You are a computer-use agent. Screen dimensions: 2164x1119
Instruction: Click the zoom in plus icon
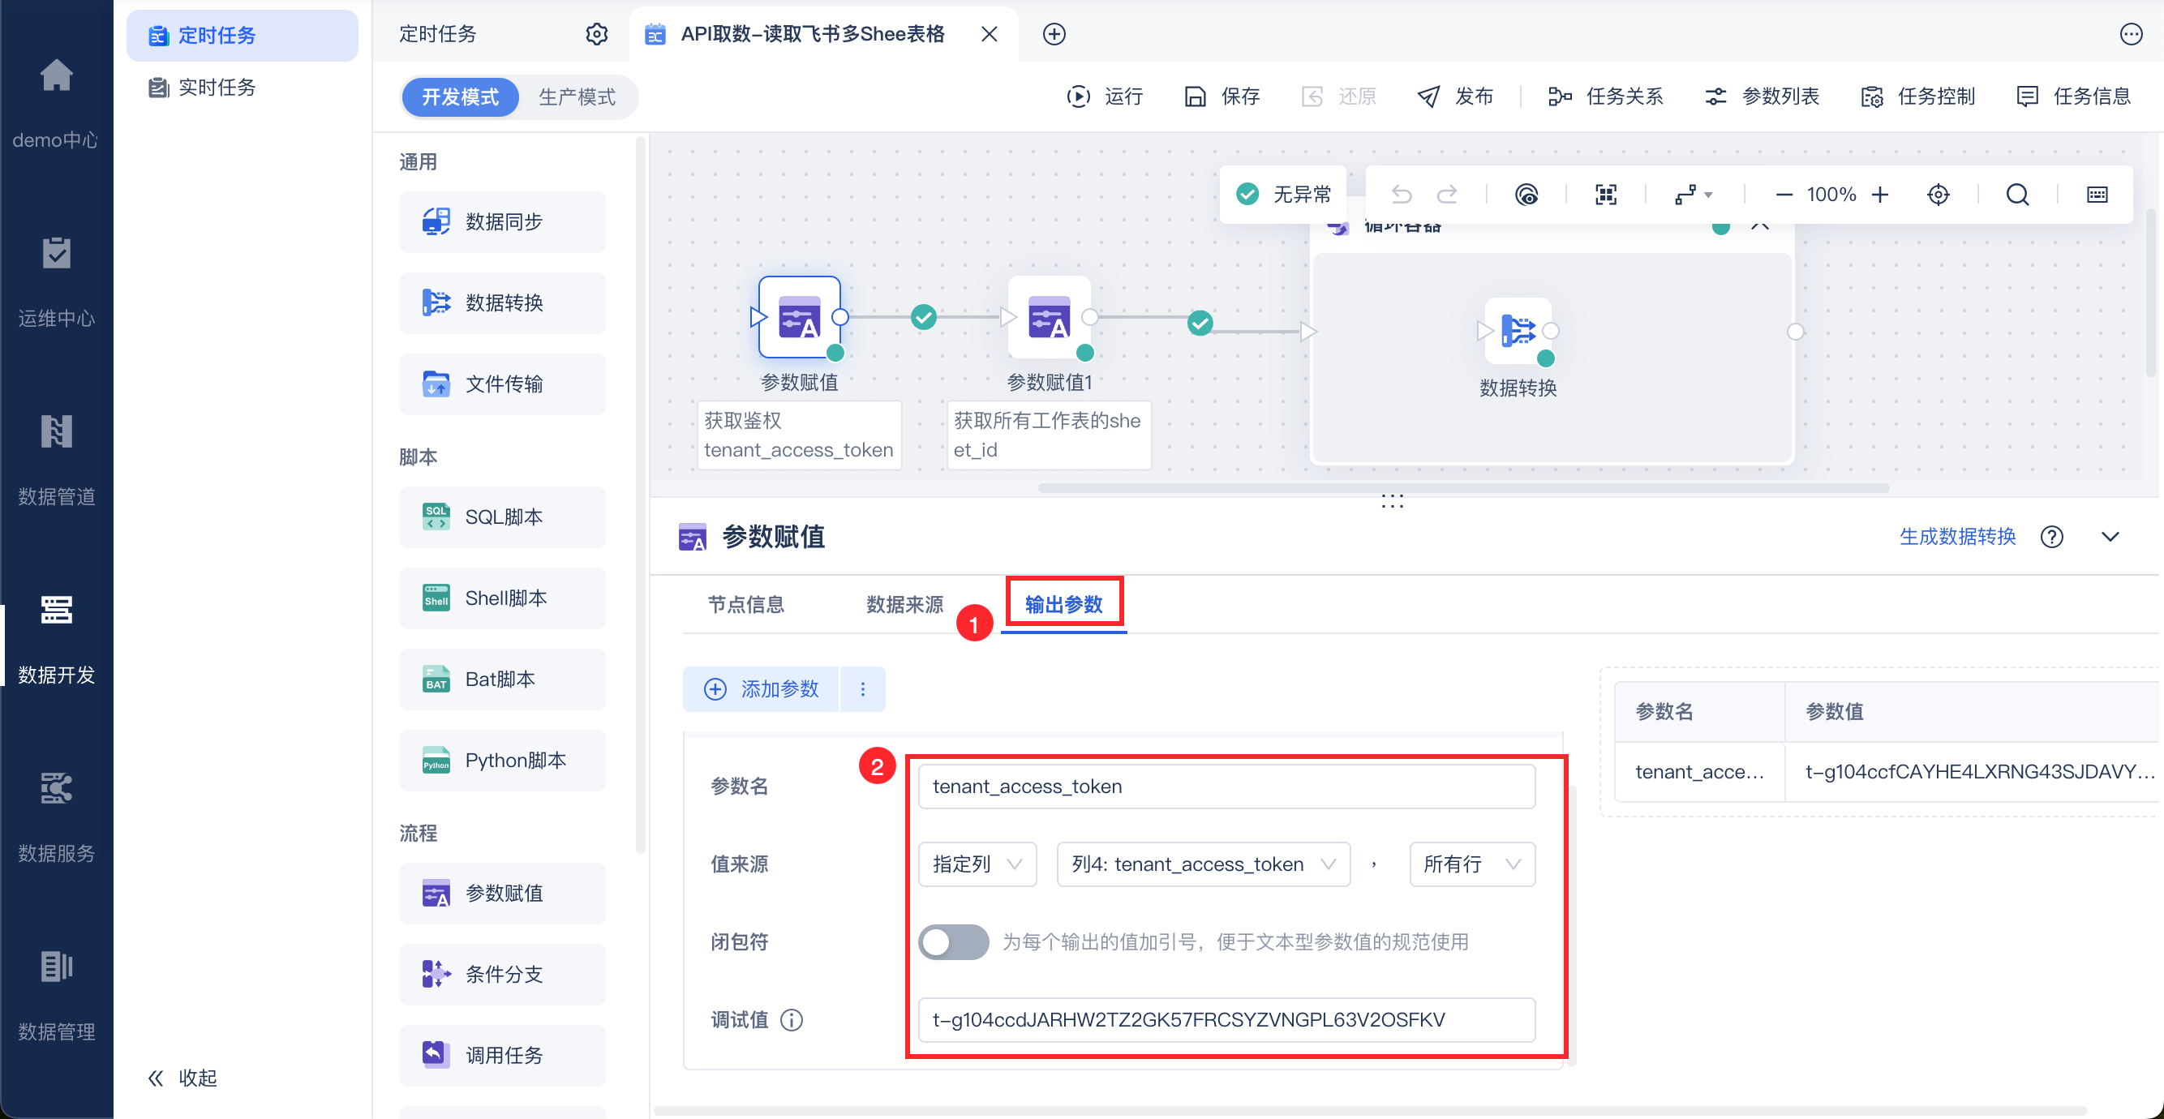[1880, 195]
